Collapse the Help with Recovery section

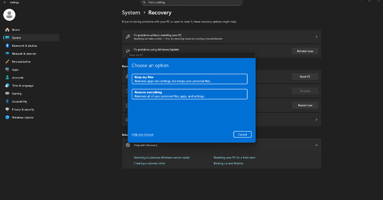pos(316,145)
